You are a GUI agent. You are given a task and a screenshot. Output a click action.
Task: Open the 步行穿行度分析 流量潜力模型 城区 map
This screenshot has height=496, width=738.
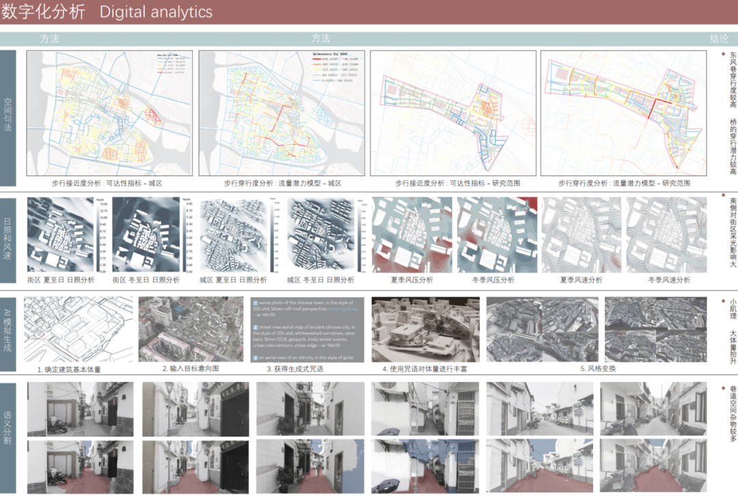pos(282,113)
